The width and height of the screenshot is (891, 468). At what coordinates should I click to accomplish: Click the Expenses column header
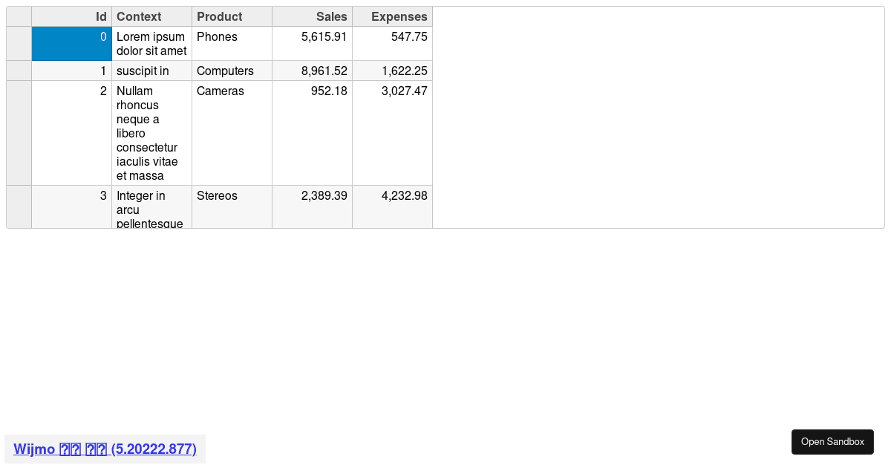392,16
